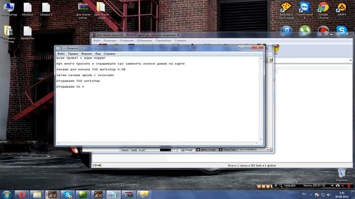Open the Компьютер desktop icon

9,9
